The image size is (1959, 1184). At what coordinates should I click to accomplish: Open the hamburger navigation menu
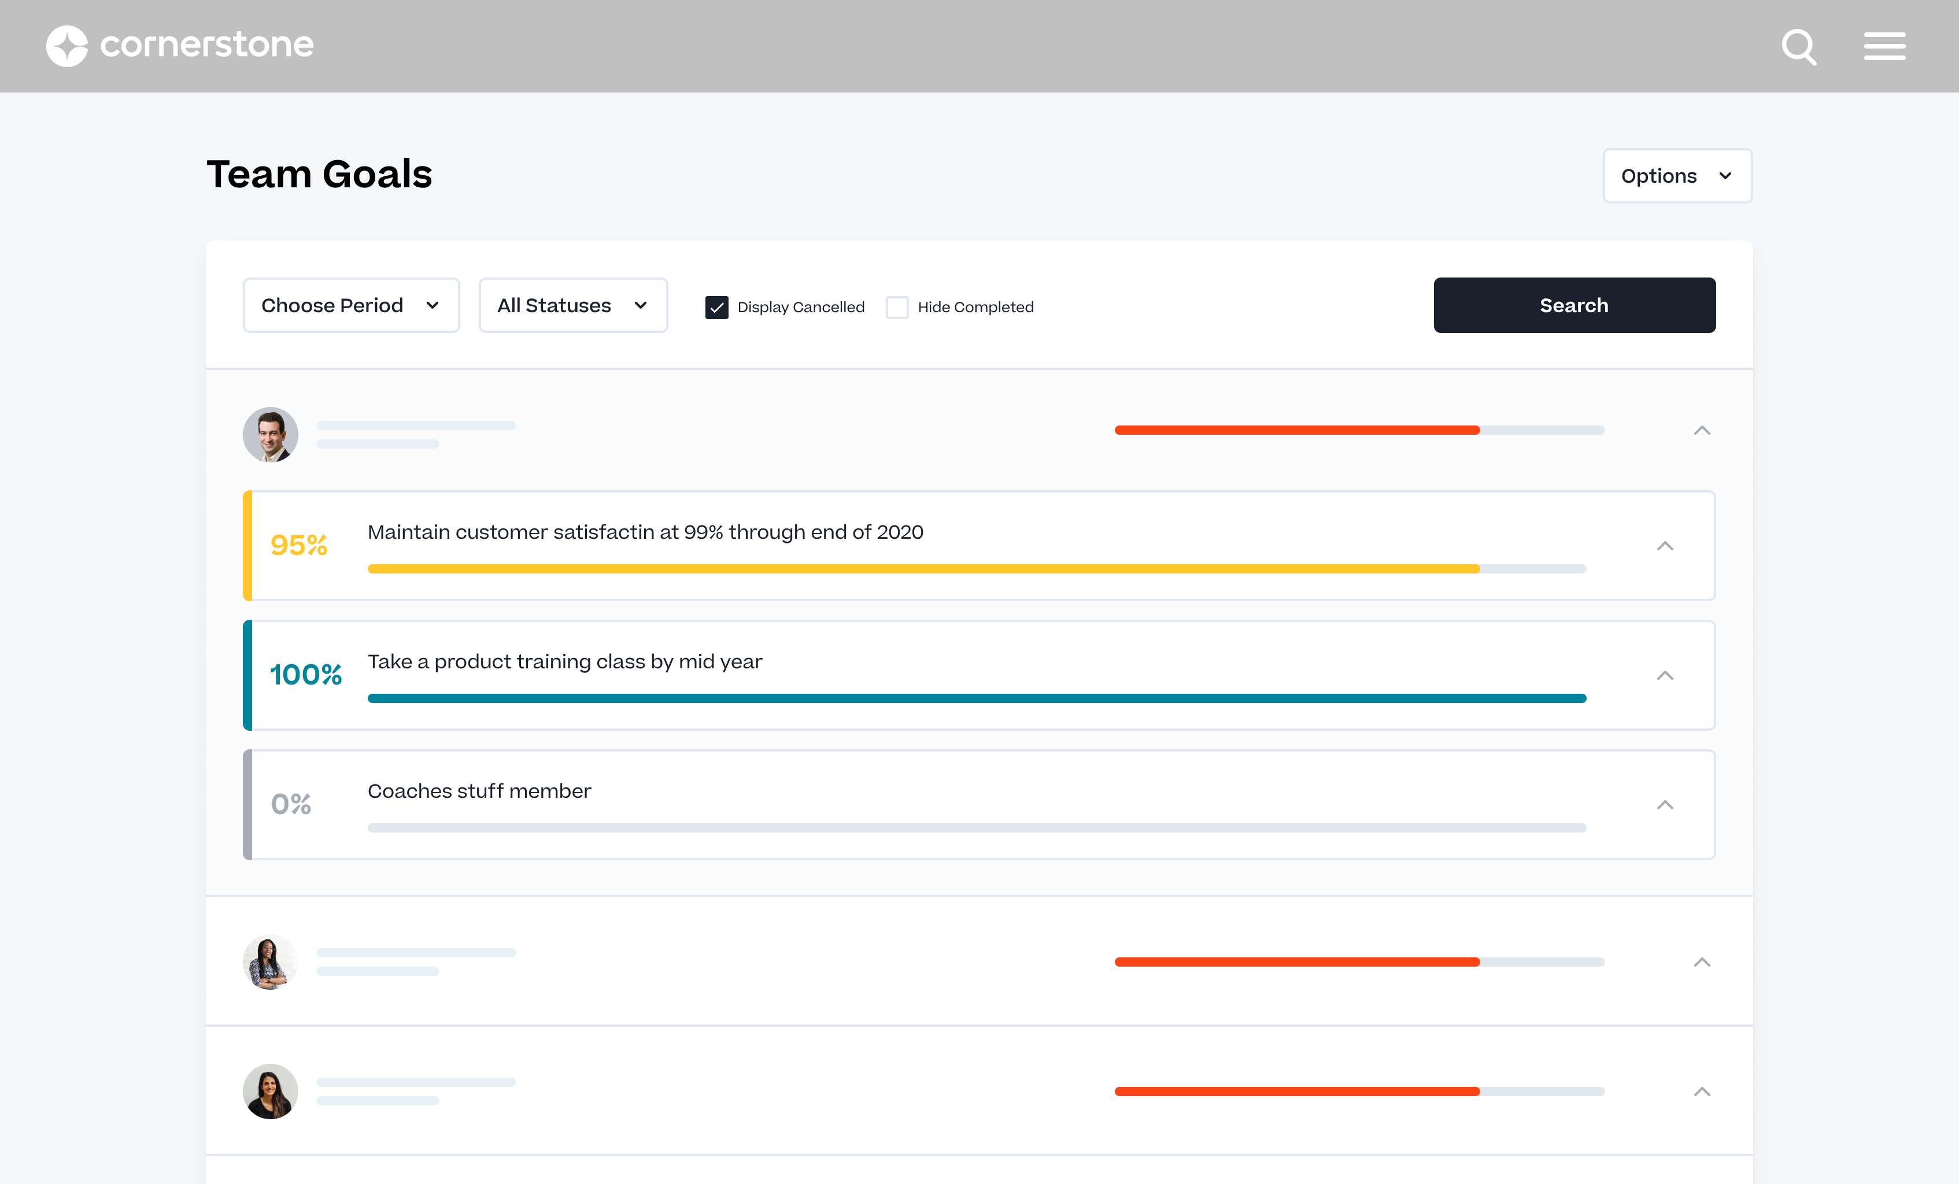coord(1884,46)
